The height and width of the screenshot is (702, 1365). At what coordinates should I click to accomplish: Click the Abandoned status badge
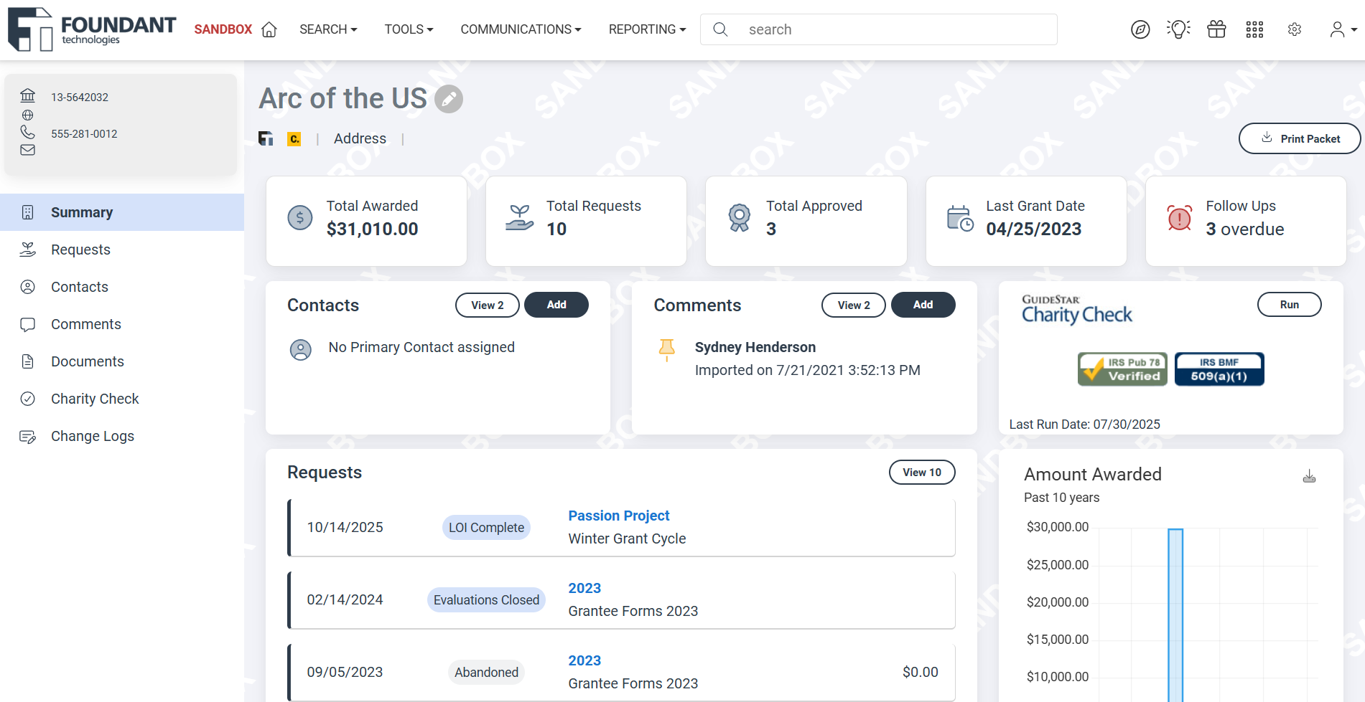coord(486,673)
